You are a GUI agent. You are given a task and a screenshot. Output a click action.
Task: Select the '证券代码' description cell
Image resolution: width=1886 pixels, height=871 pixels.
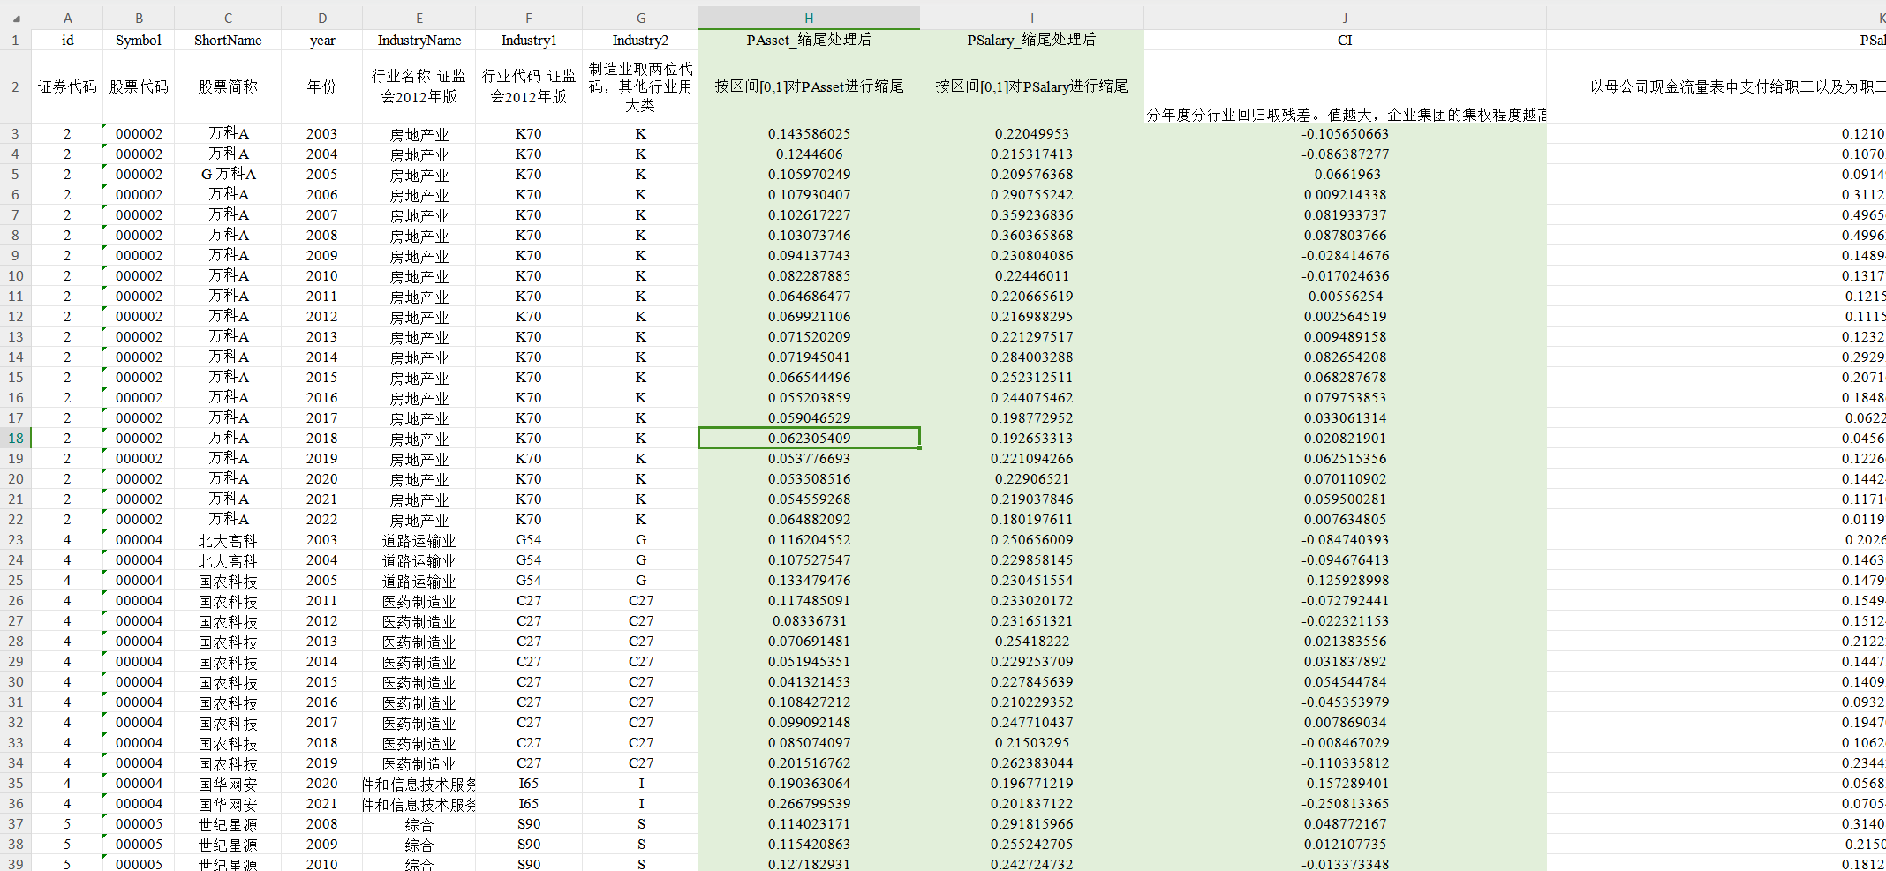point(67,86)
